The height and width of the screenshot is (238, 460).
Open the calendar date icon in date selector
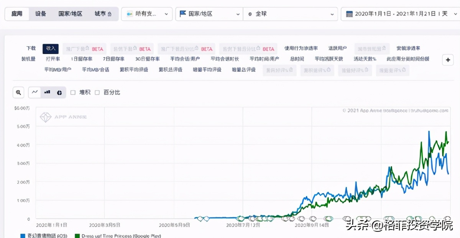point(350,14)
